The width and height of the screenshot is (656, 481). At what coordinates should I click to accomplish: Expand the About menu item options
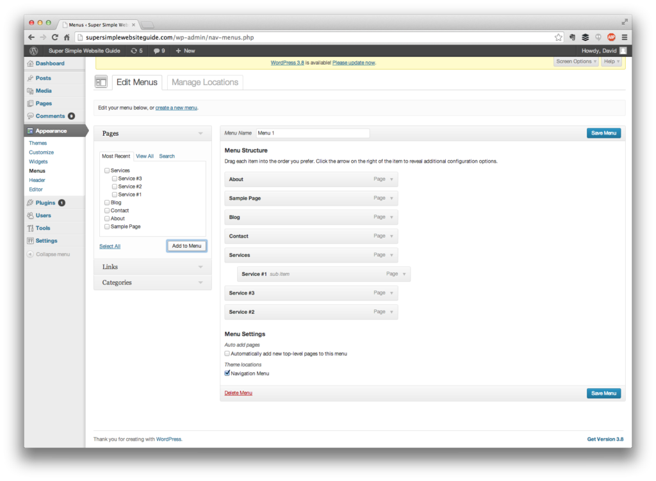[x=392, y=179]
